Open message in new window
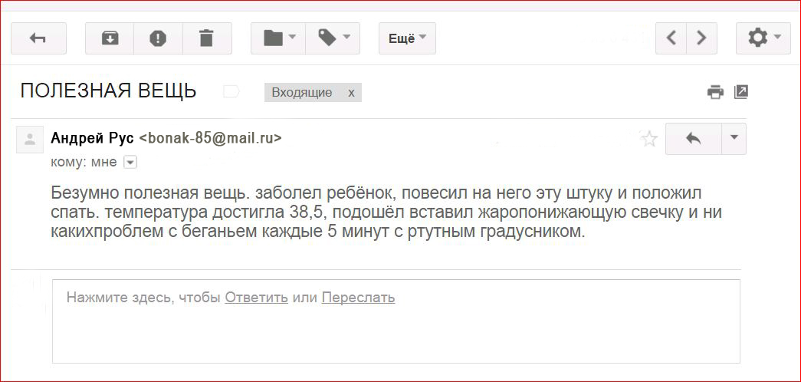 740,92
